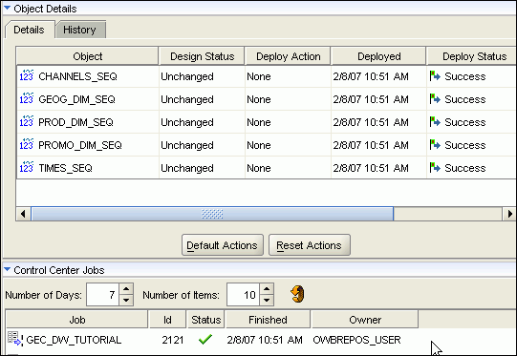Click the Number of Items input field
This screenshot has width=517, height=356.
coord(243,294)
